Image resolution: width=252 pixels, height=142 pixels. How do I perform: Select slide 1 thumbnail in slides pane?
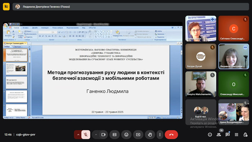coord(17,55)
